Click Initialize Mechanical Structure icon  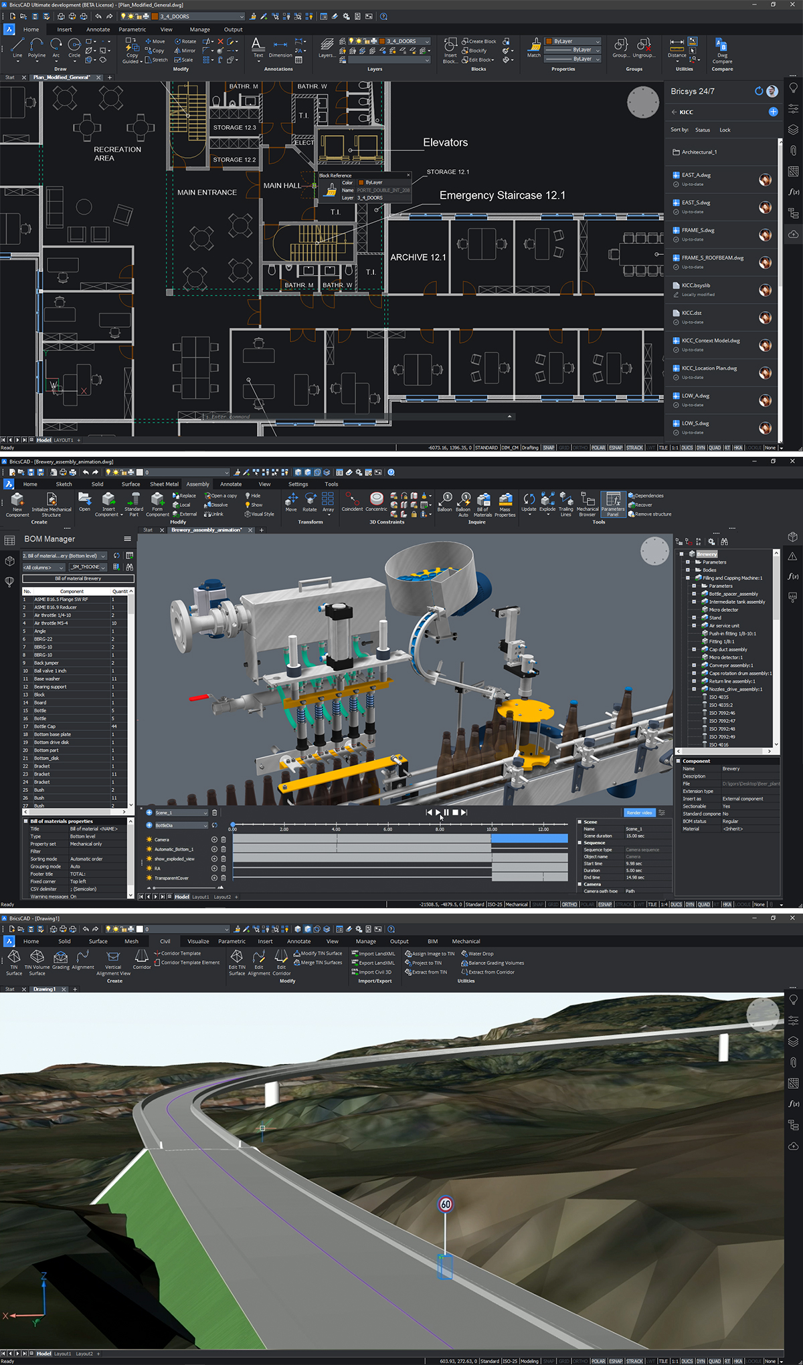coord(52,503)
